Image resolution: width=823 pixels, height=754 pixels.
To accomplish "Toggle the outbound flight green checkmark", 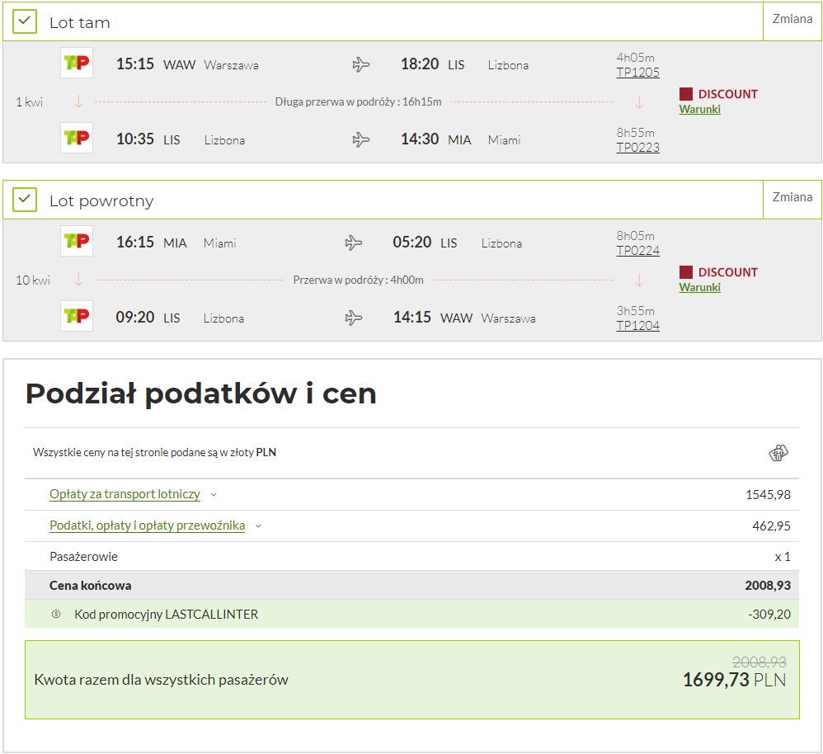I will [x=24, y=21].
